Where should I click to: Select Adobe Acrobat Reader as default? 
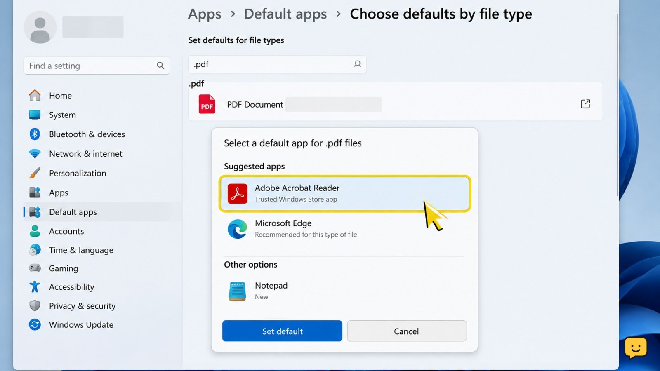click(344, 194)
